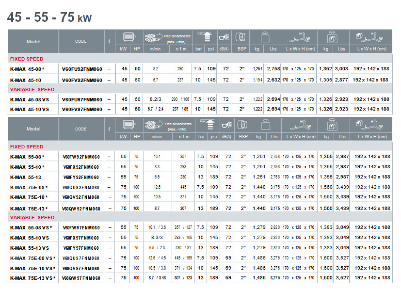
Task: Click the code "V60QU92FNM060"
Action: coord(81,188)
